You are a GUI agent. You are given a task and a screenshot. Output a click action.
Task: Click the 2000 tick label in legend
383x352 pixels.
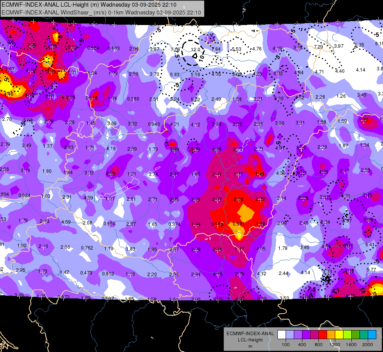click(x=368, y=345)
